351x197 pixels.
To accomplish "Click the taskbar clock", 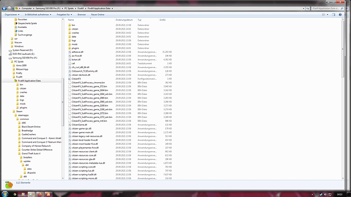I will click(x=340, y=194).
